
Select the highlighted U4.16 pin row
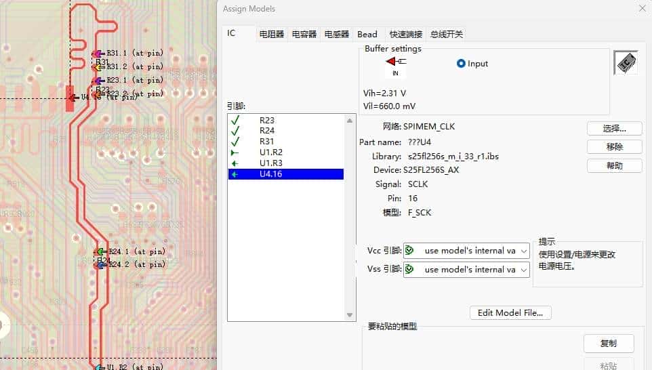[x=285, y=173]
